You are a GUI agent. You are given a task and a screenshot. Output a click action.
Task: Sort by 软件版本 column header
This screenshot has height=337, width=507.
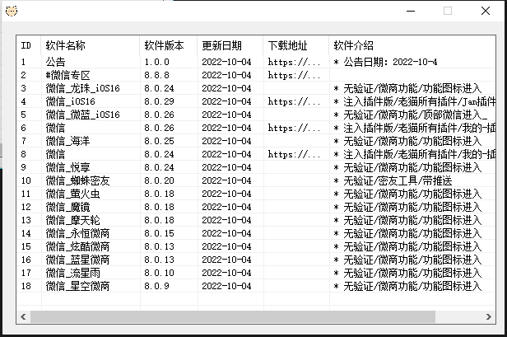[x=169, y=45]
